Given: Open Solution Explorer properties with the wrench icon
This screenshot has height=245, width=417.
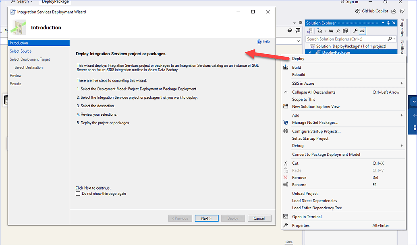Looking at the screenshot, I should click(x=355, y=31).
